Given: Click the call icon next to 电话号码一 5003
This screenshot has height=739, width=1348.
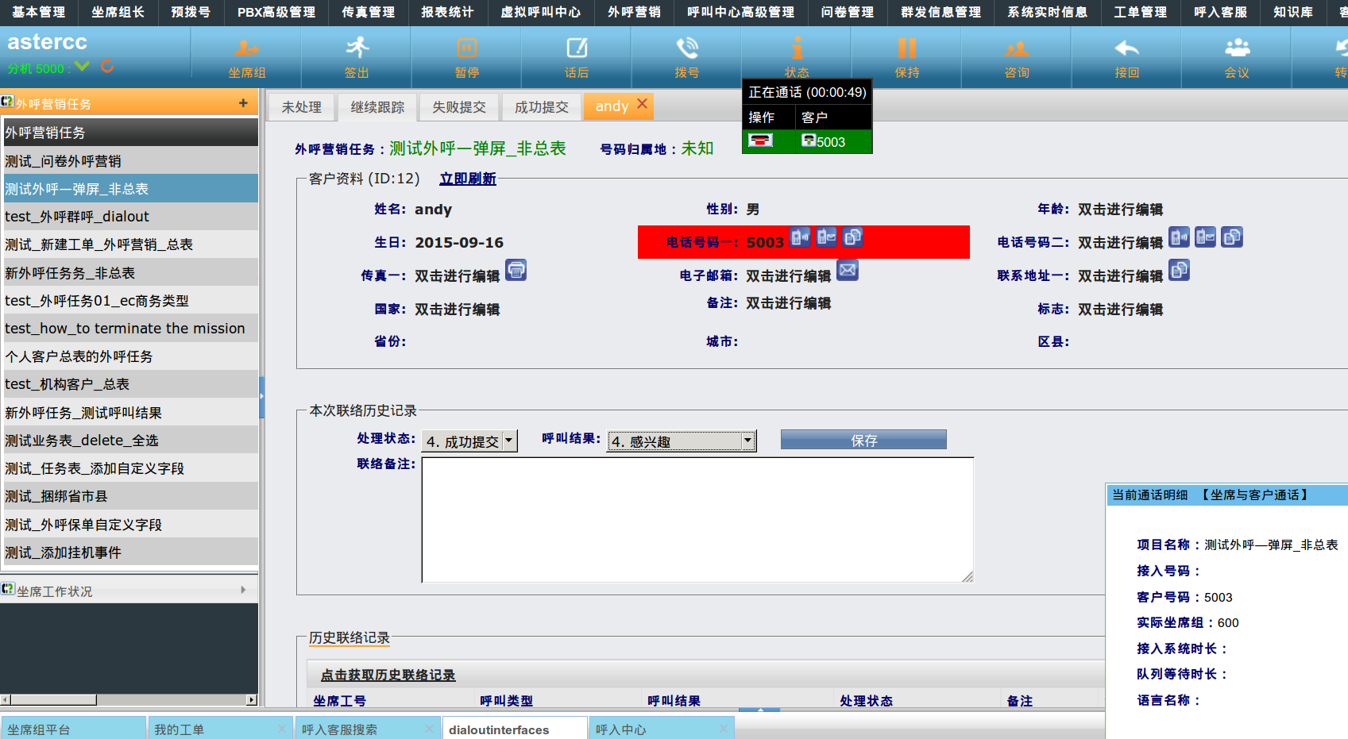Looking at the screenshot, I should point(800,237).
